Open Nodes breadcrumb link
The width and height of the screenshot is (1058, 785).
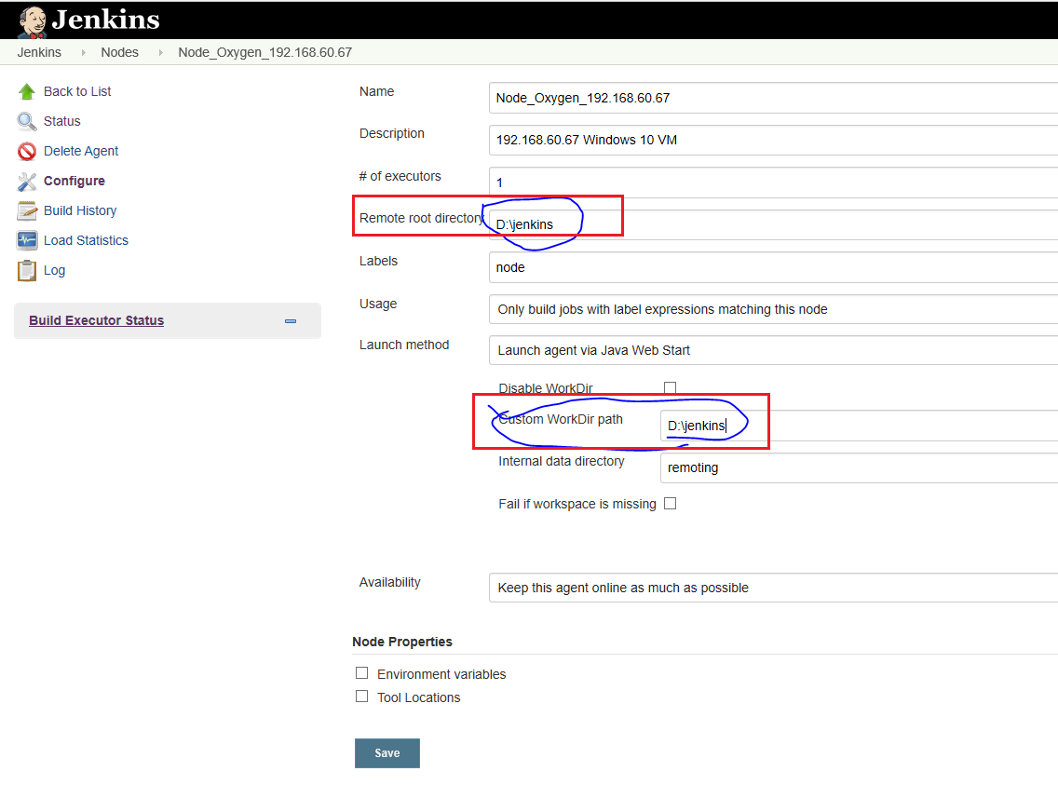(x=119, y=52)
